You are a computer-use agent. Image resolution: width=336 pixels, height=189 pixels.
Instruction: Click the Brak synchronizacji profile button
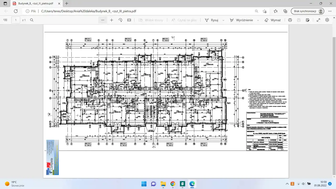pyautogui.click(x=307, y=11)
